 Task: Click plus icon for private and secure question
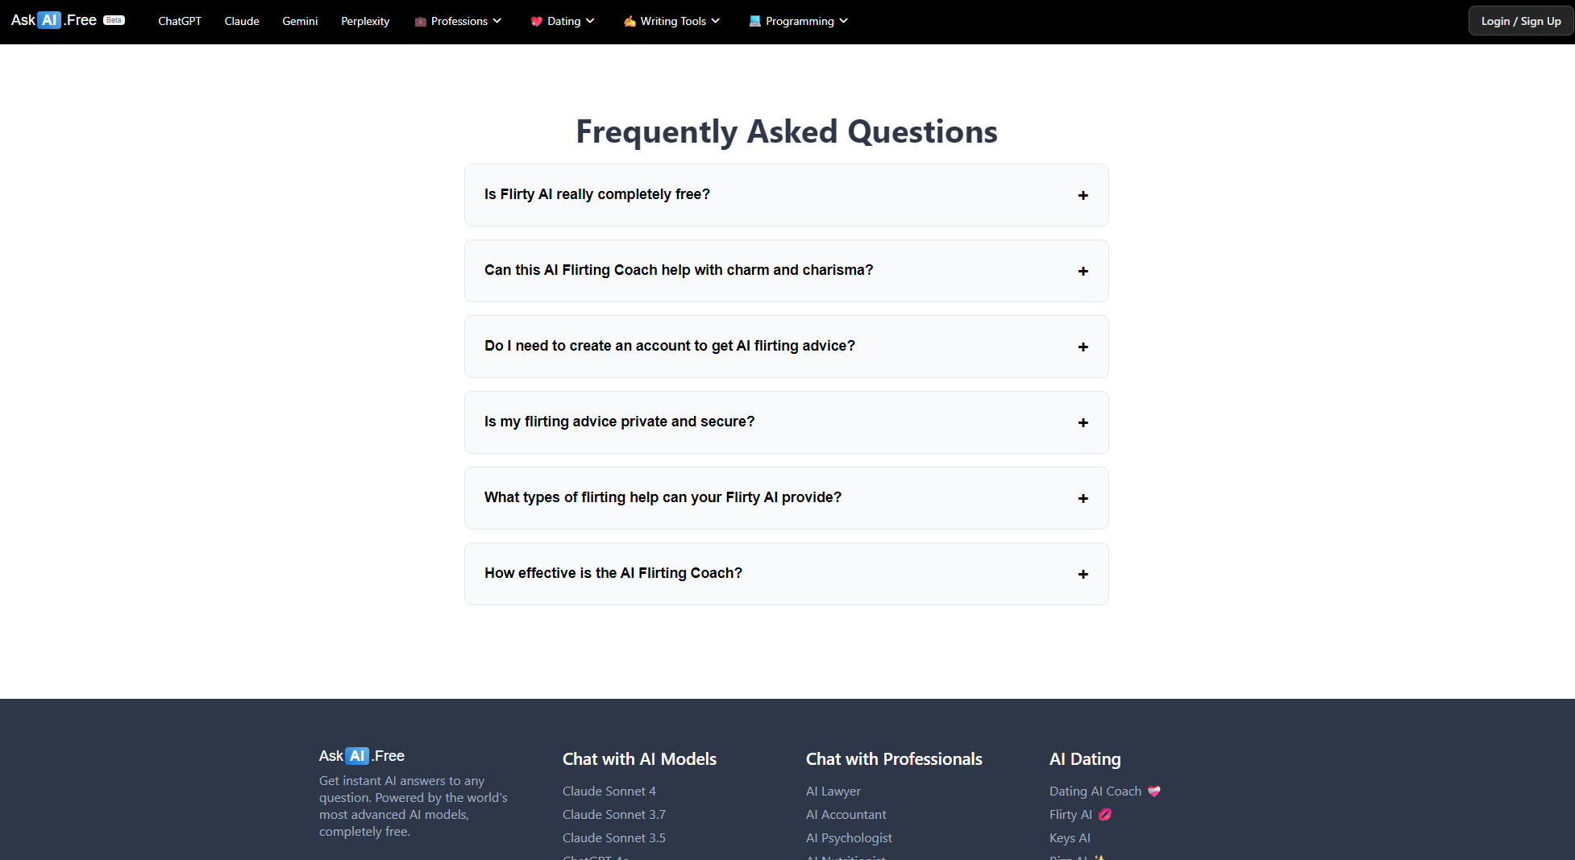coord(1083,422)
